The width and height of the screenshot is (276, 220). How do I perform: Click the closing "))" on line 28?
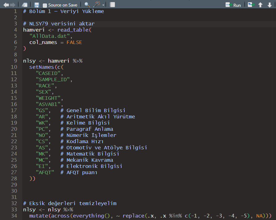pos(32,178)
